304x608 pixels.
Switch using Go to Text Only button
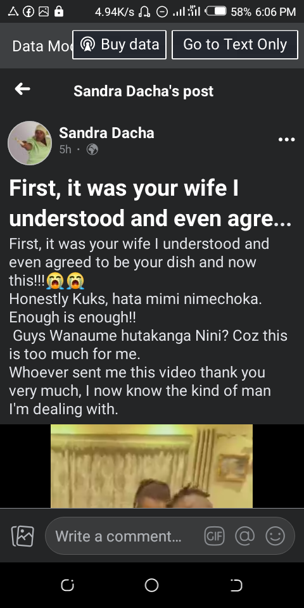(235, 44)
